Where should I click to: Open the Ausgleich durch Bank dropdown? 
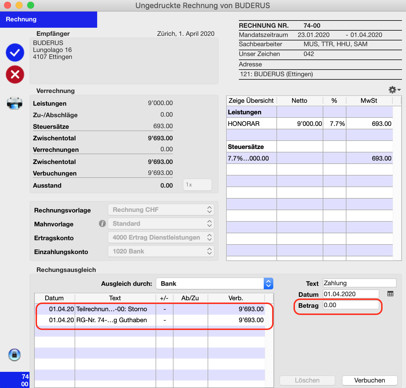pos(215,283)
